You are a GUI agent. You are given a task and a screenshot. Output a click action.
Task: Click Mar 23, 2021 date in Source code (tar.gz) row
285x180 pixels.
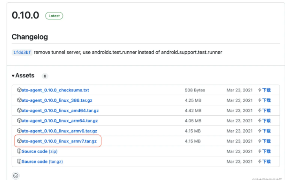(x=239, y=162)
